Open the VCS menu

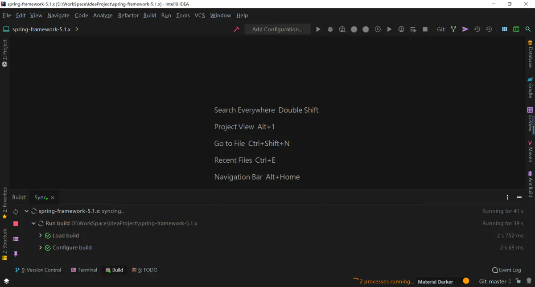pyautogui.click(x=200, y=15)
